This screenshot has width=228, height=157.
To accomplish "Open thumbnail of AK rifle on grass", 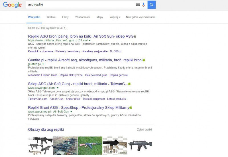I will [x=90, y=146].
